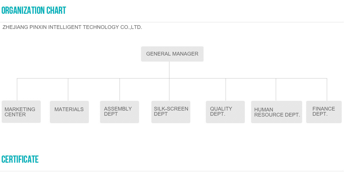The width and height of the screenshot is (344, 177).
Task: Click the Zhejiang Pinxin company name text
Action: point(72,27)
